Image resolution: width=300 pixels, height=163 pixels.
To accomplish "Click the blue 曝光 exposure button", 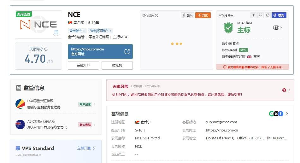I will click(x=279, y=15).
